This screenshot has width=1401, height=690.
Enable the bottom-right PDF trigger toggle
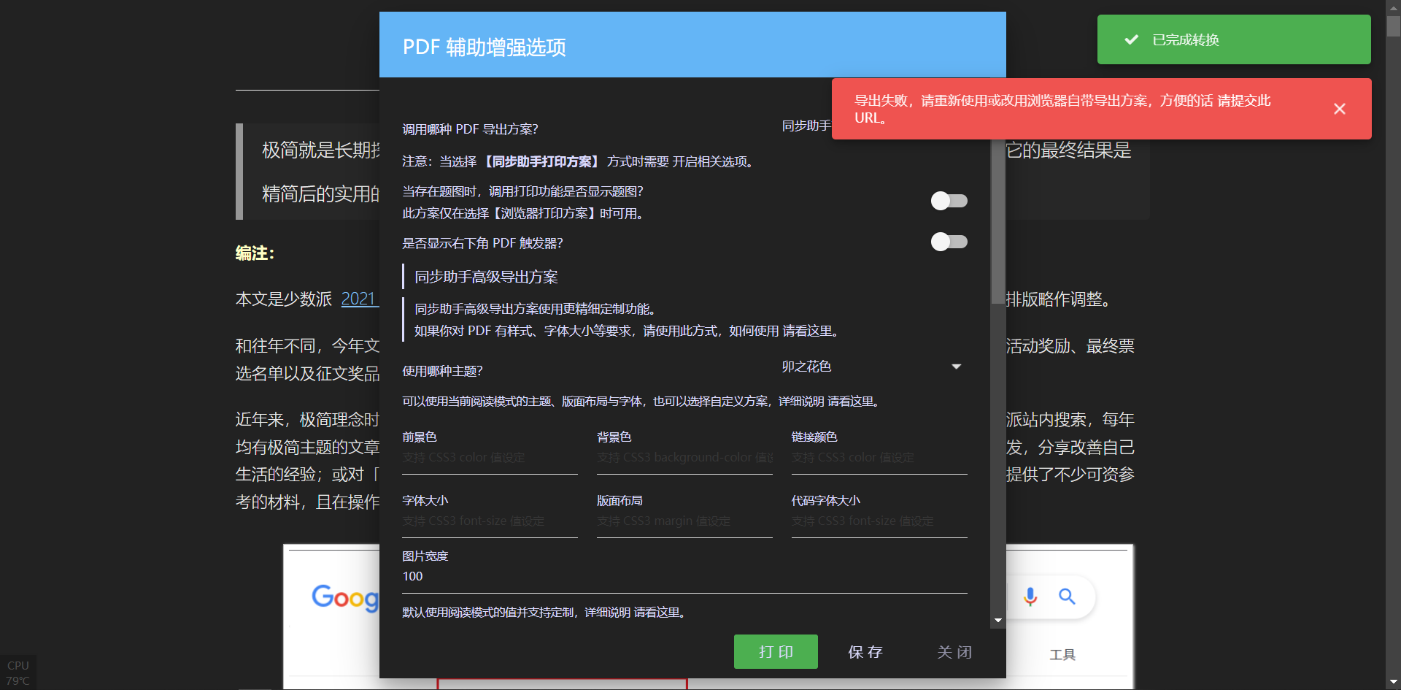click(x=949, y=242)
